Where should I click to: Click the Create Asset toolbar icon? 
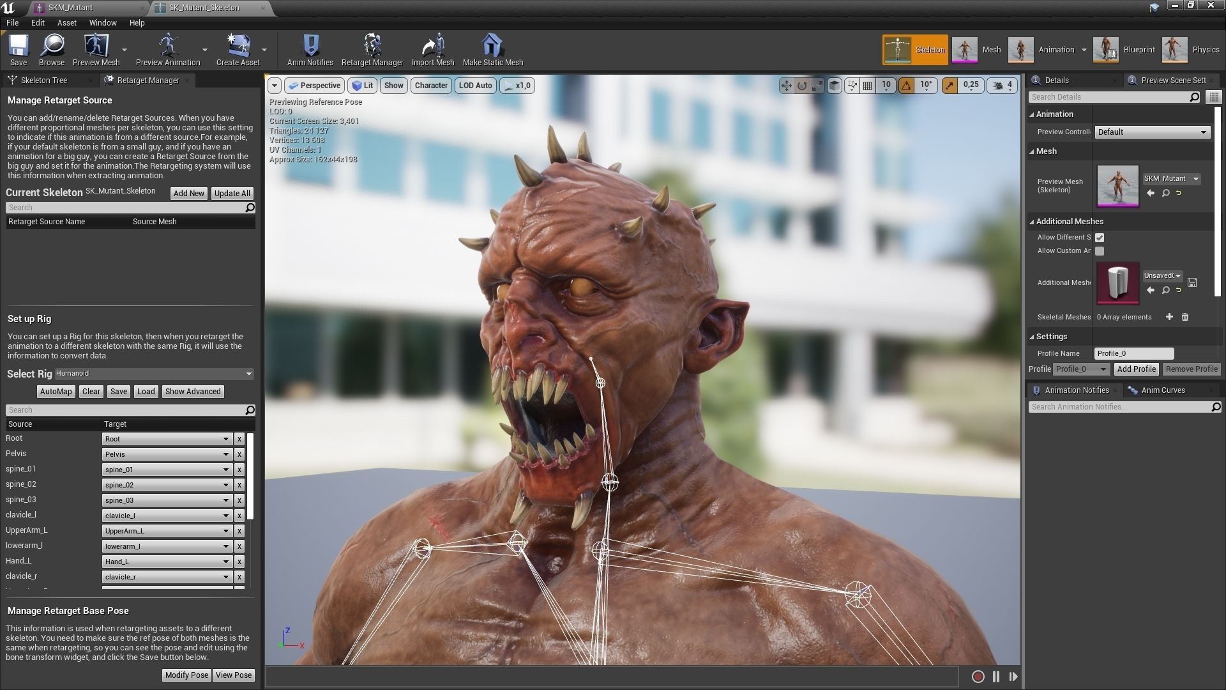pos(238,49)
